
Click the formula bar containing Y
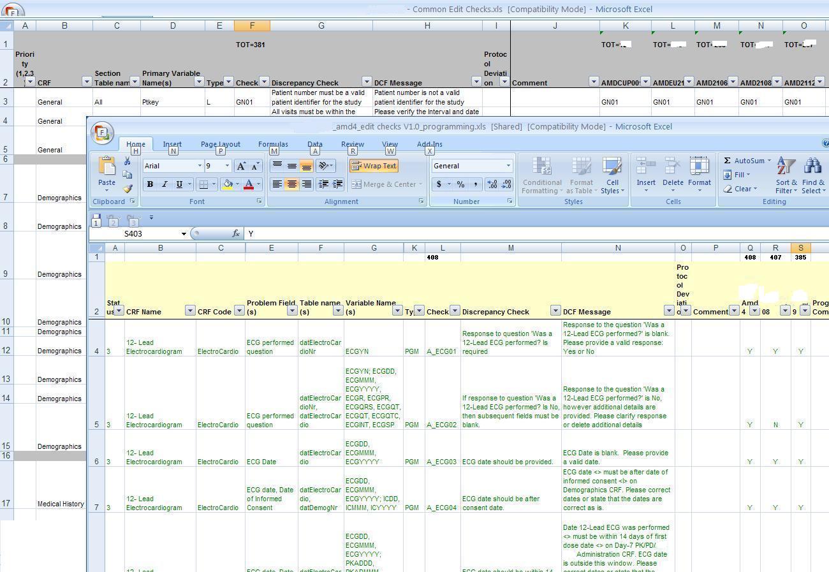[536, 234]
